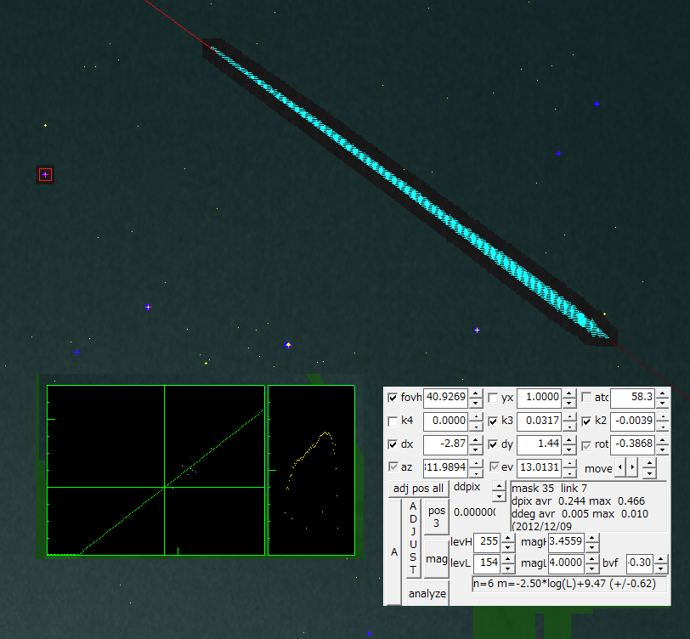The width and height of the screenshot is (690, 639).
Task: Click the right move arrow
Action: (632, 468)
